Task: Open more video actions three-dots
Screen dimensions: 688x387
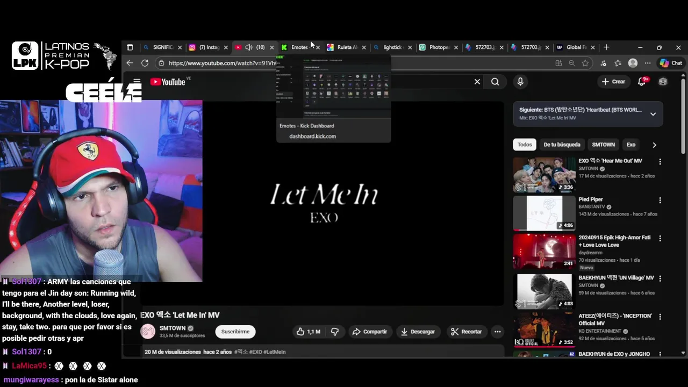Action: 498,332
